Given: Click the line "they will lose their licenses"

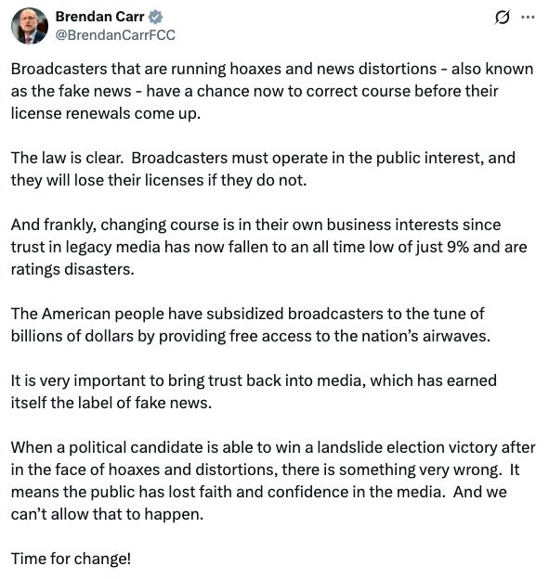Looking at the screenshot, I should point(159,181).
